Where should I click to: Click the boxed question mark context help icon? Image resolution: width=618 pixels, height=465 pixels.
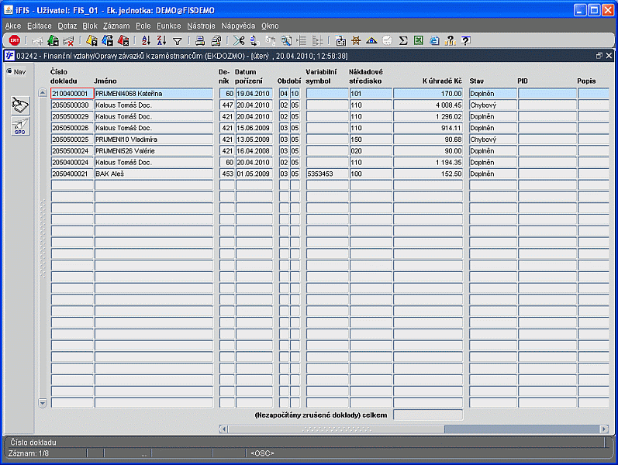coord(466,40)
